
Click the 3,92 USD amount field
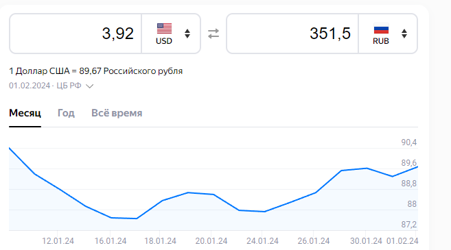(x=76, y=34)
